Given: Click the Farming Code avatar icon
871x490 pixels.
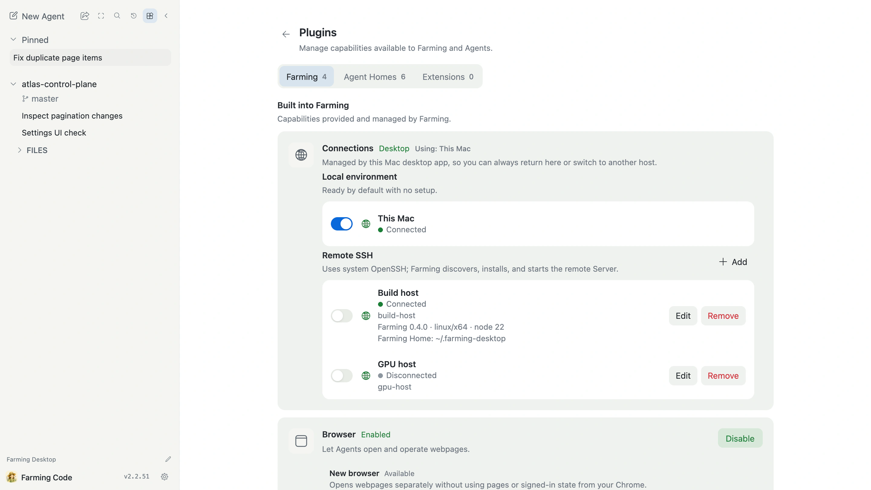Looking at the screenshot, I should 11,477.
